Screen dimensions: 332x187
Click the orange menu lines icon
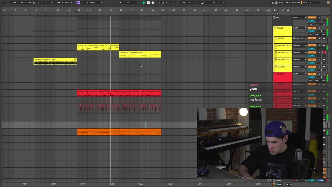tap(328, 3)
